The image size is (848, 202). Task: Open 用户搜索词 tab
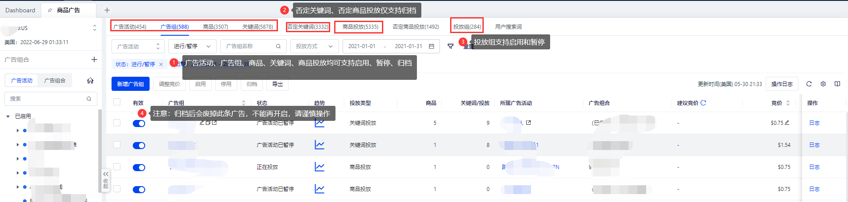(x=508, y=27)
